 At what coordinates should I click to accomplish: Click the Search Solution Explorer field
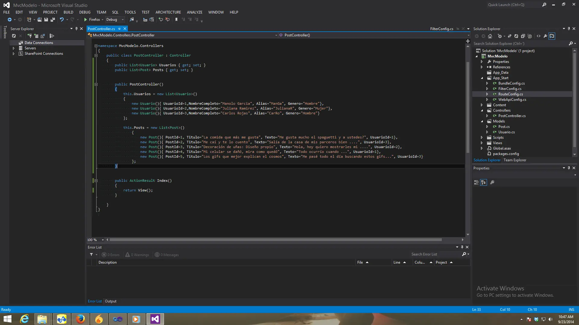[520, 44]
